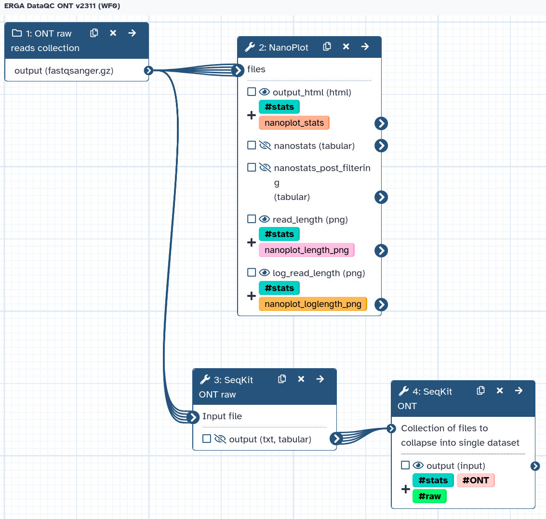
Task: Select the '2: NanoPlot' node title
Action: coord(283,47)
